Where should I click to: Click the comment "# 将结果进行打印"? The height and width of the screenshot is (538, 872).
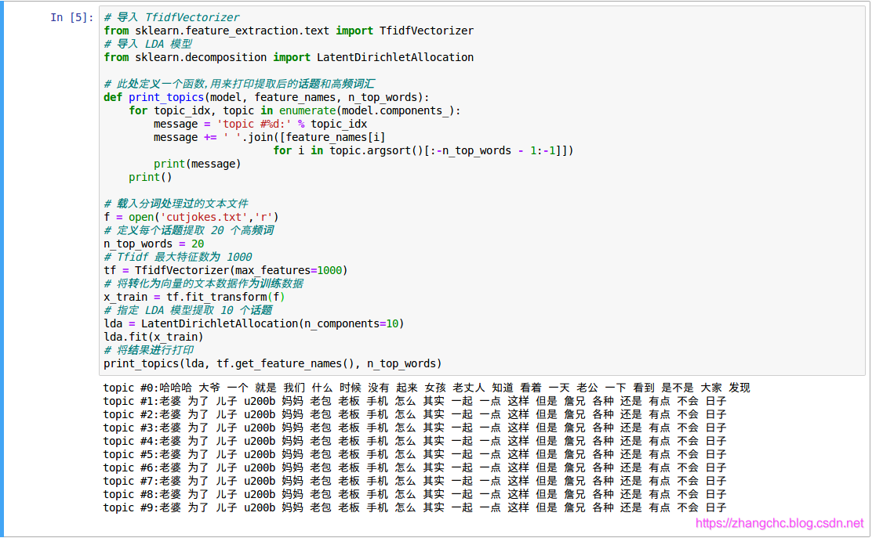click(x=148, y=350)
